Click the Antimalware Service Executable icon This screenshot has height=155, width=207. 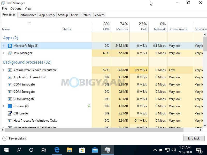click(10, 70)
